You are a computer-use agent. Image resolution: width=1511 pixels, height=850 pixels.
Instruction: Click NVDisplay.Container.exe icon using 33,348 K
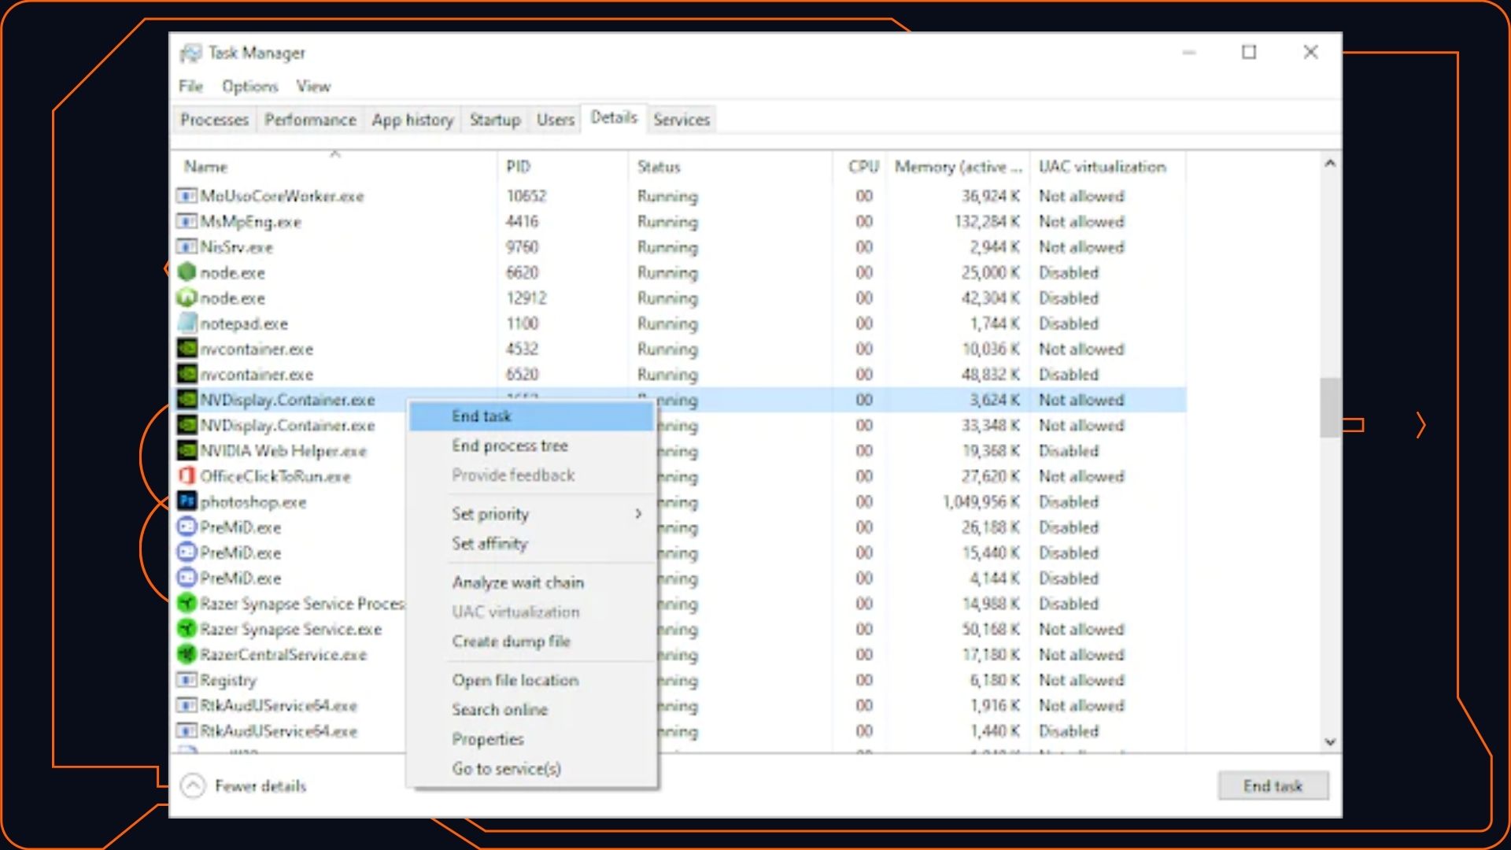[x=187, y=425]
